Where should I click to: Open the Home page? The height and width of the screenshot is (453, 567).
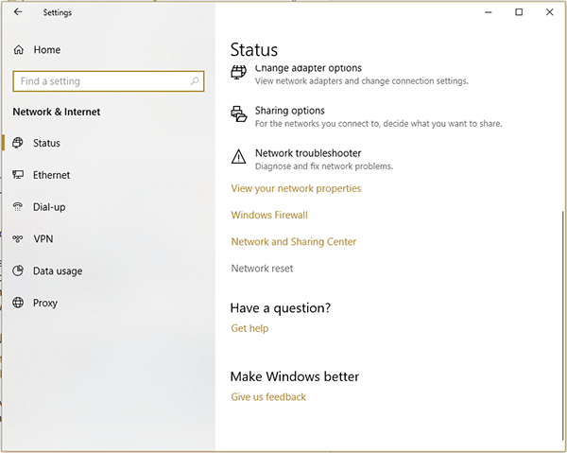(x=47, y=49)
